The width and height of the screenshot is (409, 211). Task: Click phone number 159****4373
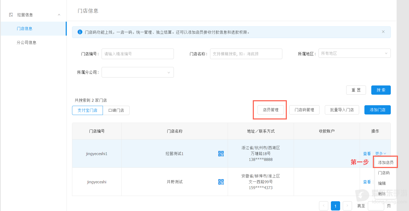coord(261,188)
